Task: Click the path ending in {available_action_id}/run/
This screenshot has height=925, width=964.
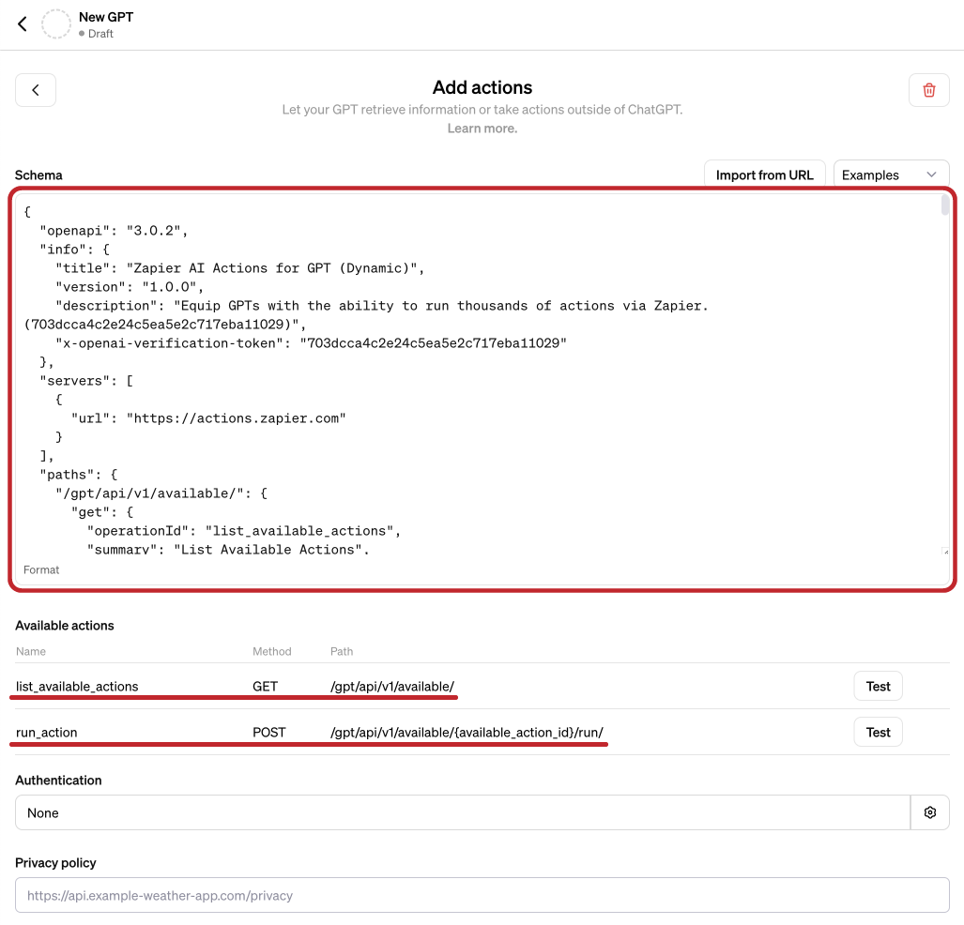Action: tap(467, 733)
